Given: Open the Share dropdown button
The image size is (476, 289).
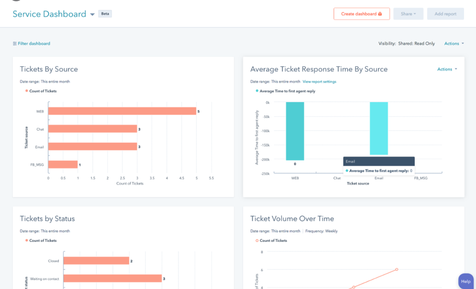Looking at the screenshot, I should coord(408,14).
